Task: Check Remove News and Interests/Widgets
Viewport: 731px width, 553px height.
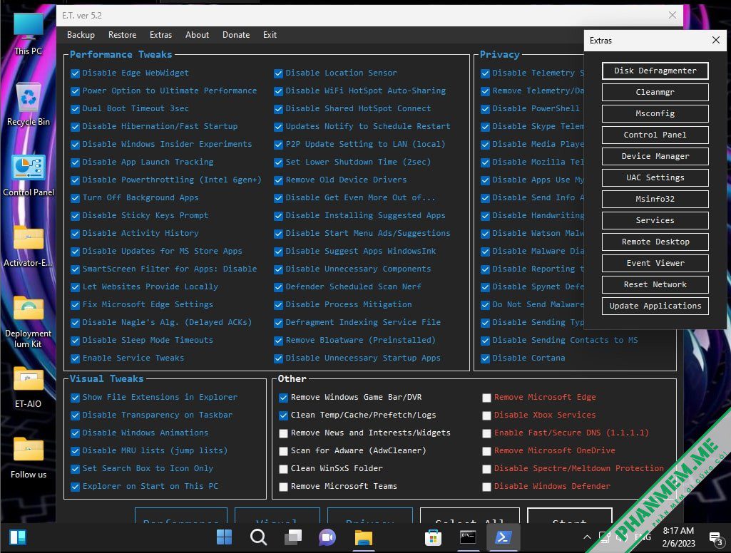Action: (283, 433)
